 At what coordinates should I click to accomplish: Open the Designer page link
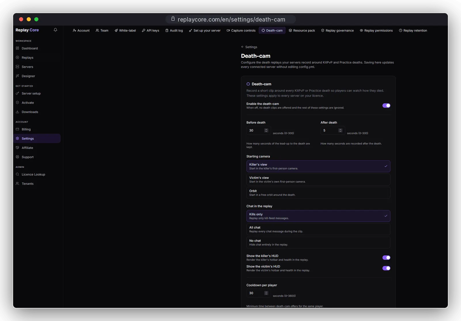[37, 76]
